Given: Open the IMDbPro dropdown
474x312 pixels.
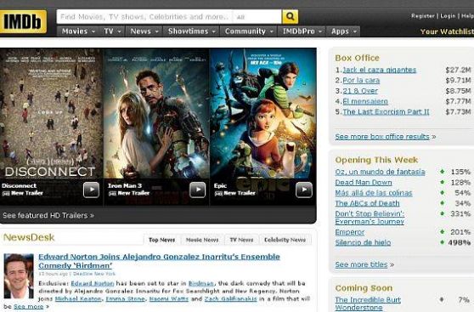Looking at the screenshot, I should [302, 31].
